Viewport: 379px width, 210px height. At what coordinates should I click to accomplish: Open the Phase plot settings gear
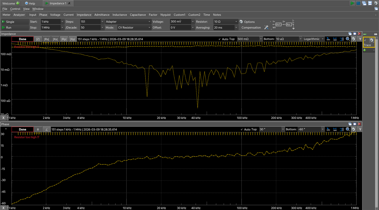click(x=354, y=129)
